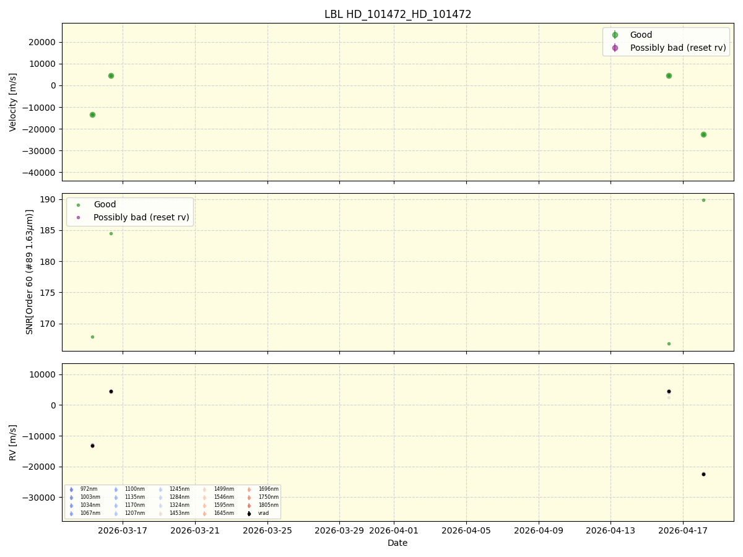Click the 1499nm legend marker

205,490
